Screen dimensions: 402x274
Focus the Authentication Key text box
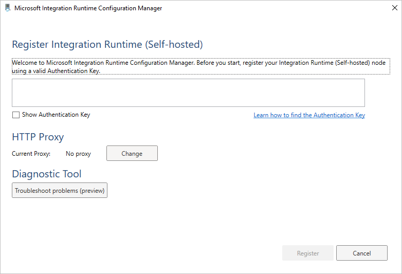[x=188, y=93]
